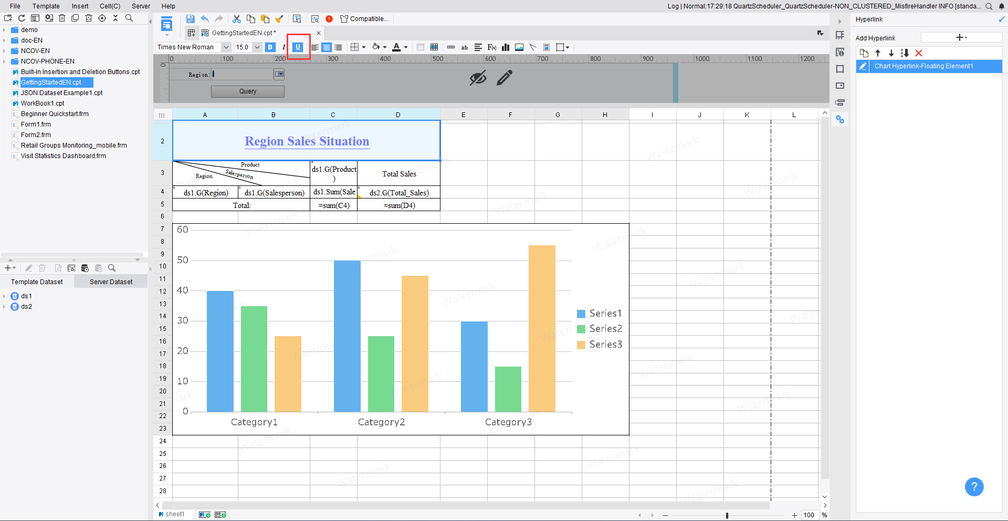Adjust the zoom slider handle at bottom
Viewport: 1008px width, 521px height.
(x=727, y=515)
